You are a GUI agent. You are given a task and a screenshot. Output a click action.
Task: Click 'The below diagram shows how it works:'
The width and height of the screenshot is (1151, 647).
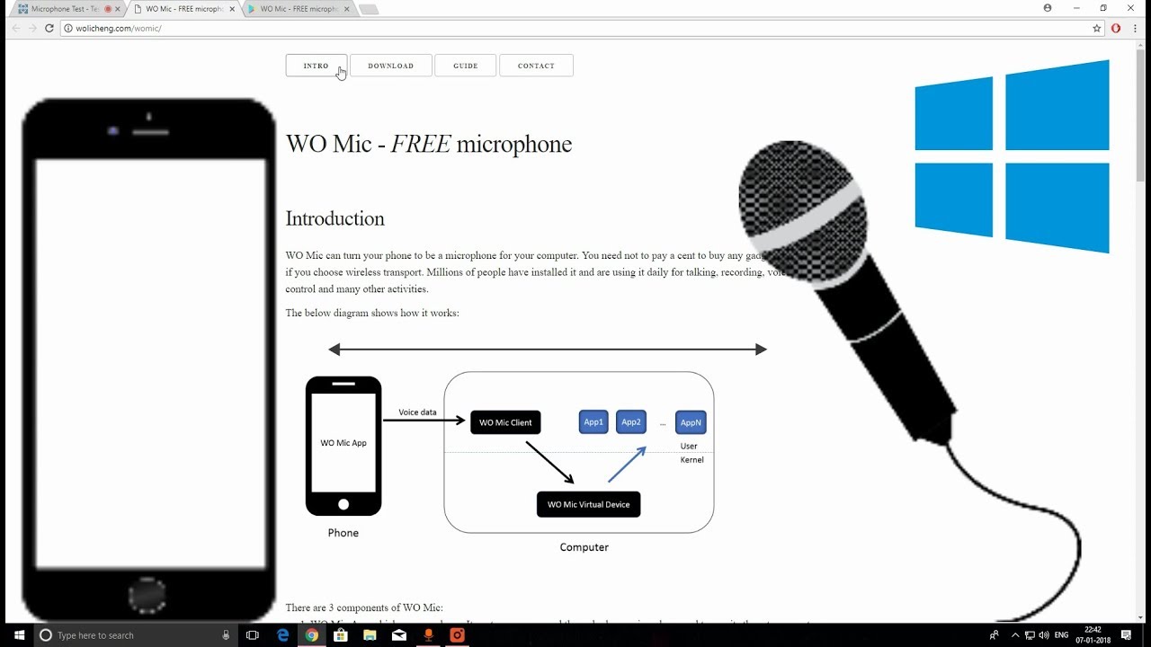(372, 314)
